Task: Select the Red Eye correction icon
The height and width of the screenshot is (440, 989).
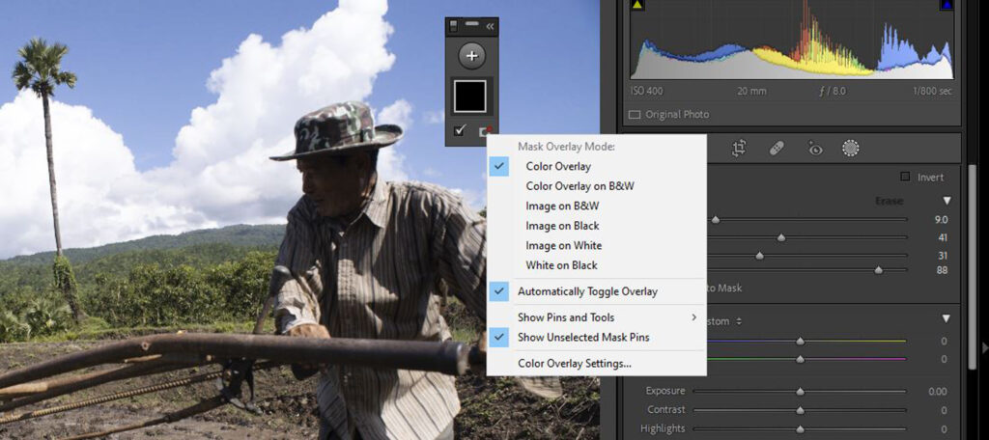Action: (x=814, y=148)
